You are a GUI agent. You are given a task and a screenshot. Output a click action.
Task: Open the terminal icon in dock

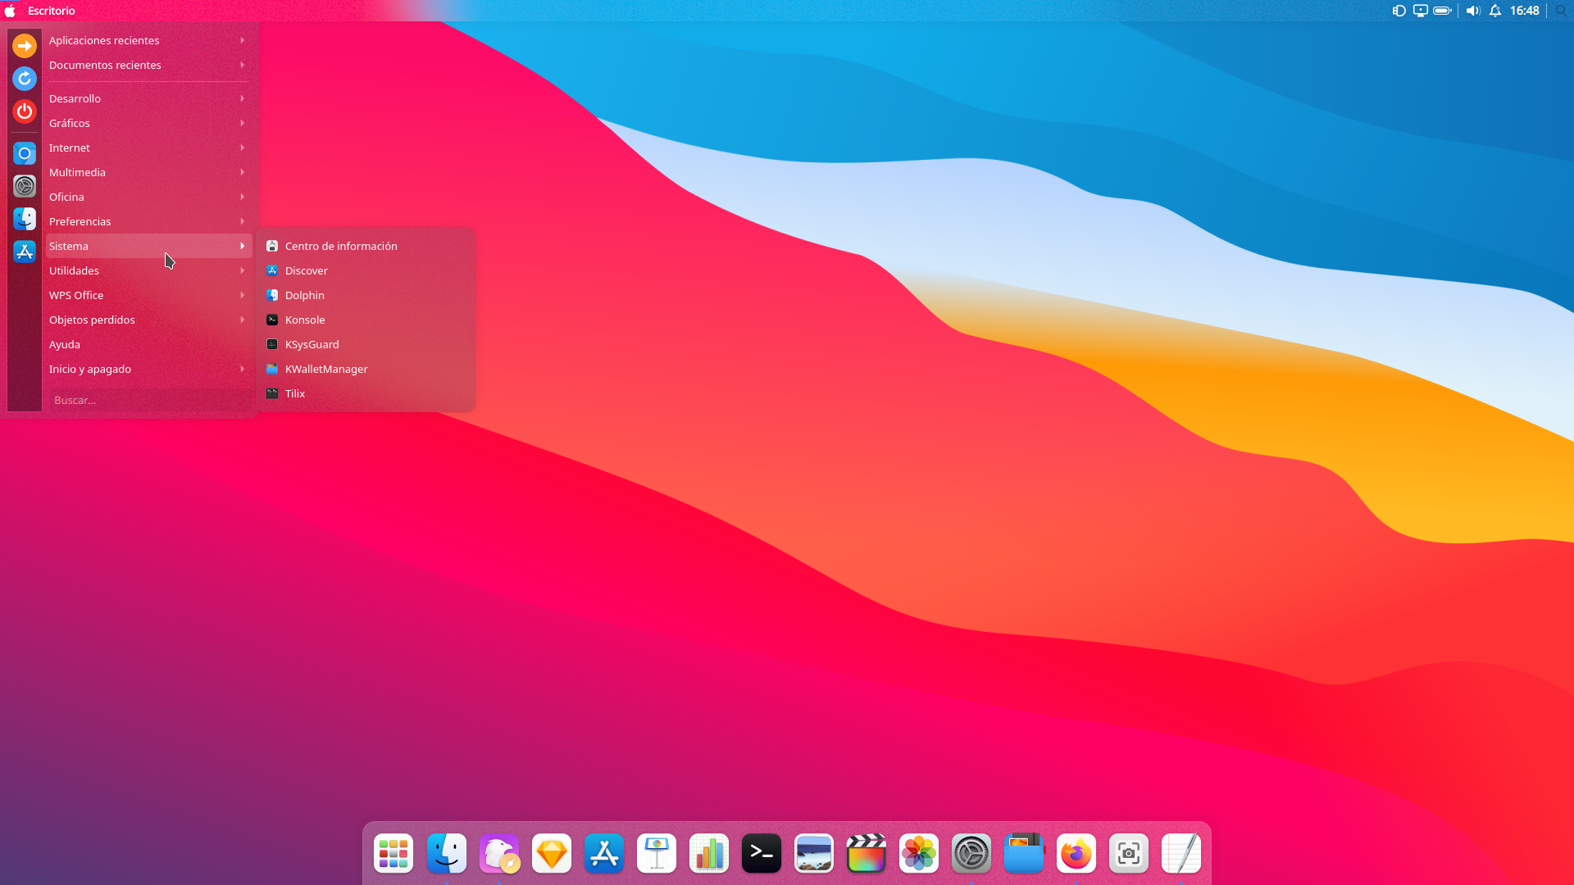tap(762, 854)
